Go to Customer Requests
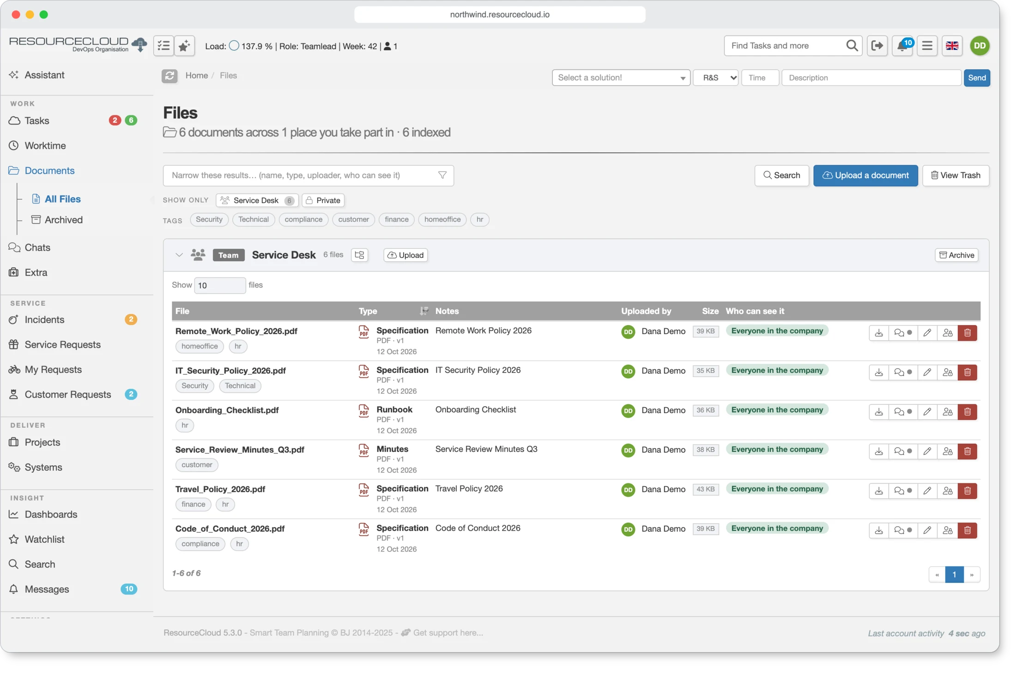 [x=68, y=394]
